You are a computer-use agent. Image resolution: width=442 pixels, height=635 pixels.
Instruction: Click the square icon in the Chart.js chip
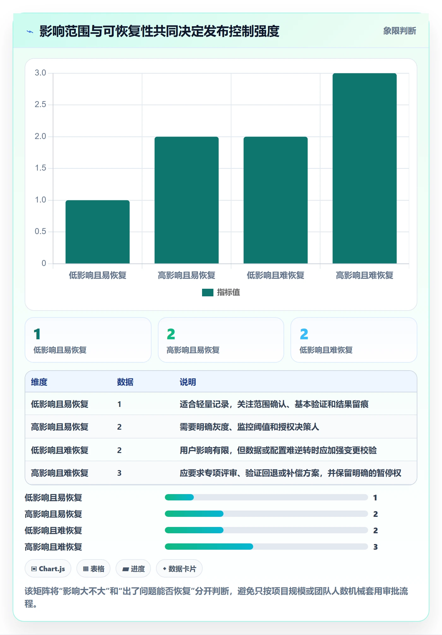tap(34, 569)
